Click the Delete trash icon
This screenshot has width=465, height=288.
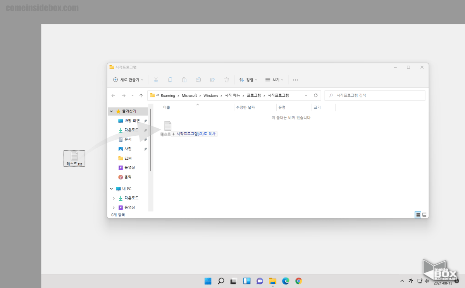(x=227, y=80)
